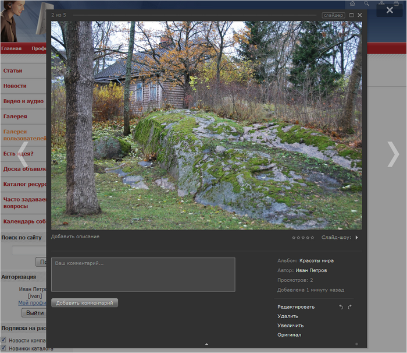Click the fullscreen square icon in viewer header

coord(352,15)
